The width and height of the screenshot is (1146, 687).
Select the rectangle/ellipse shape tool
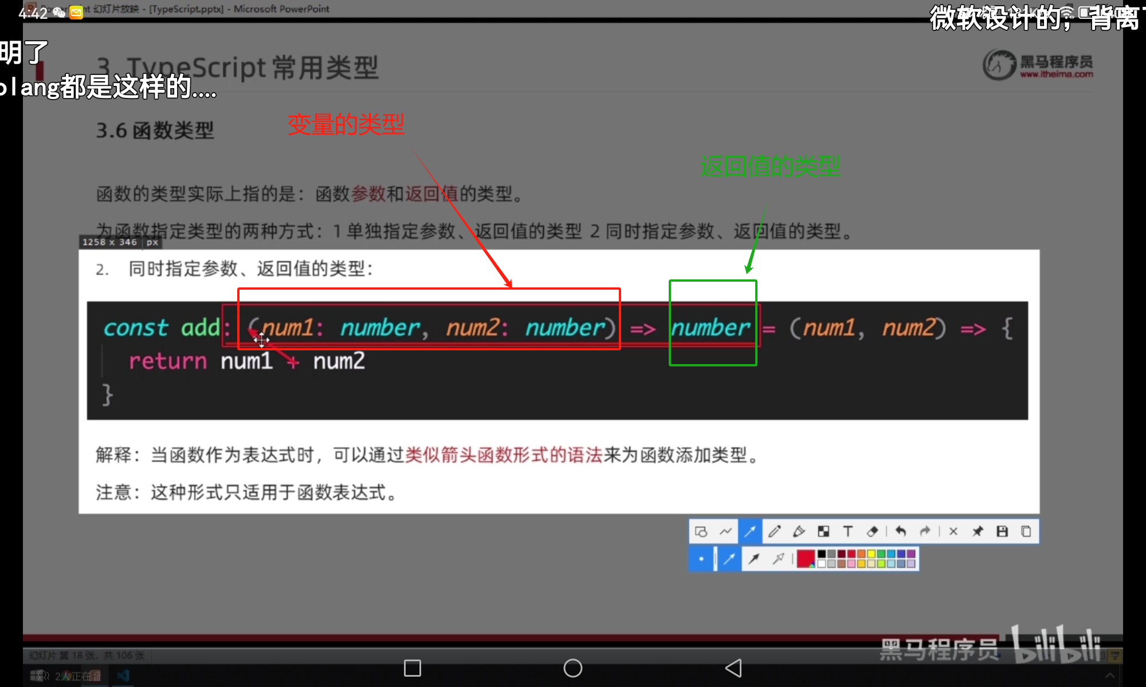tap(701, 532)
